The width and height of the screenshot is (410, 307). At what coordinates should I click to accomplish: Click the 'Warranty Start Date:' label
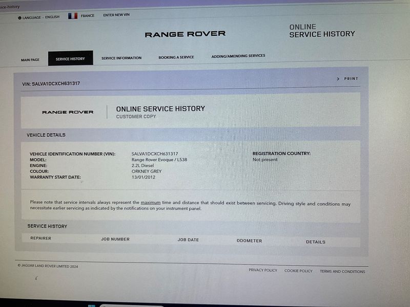55,177
